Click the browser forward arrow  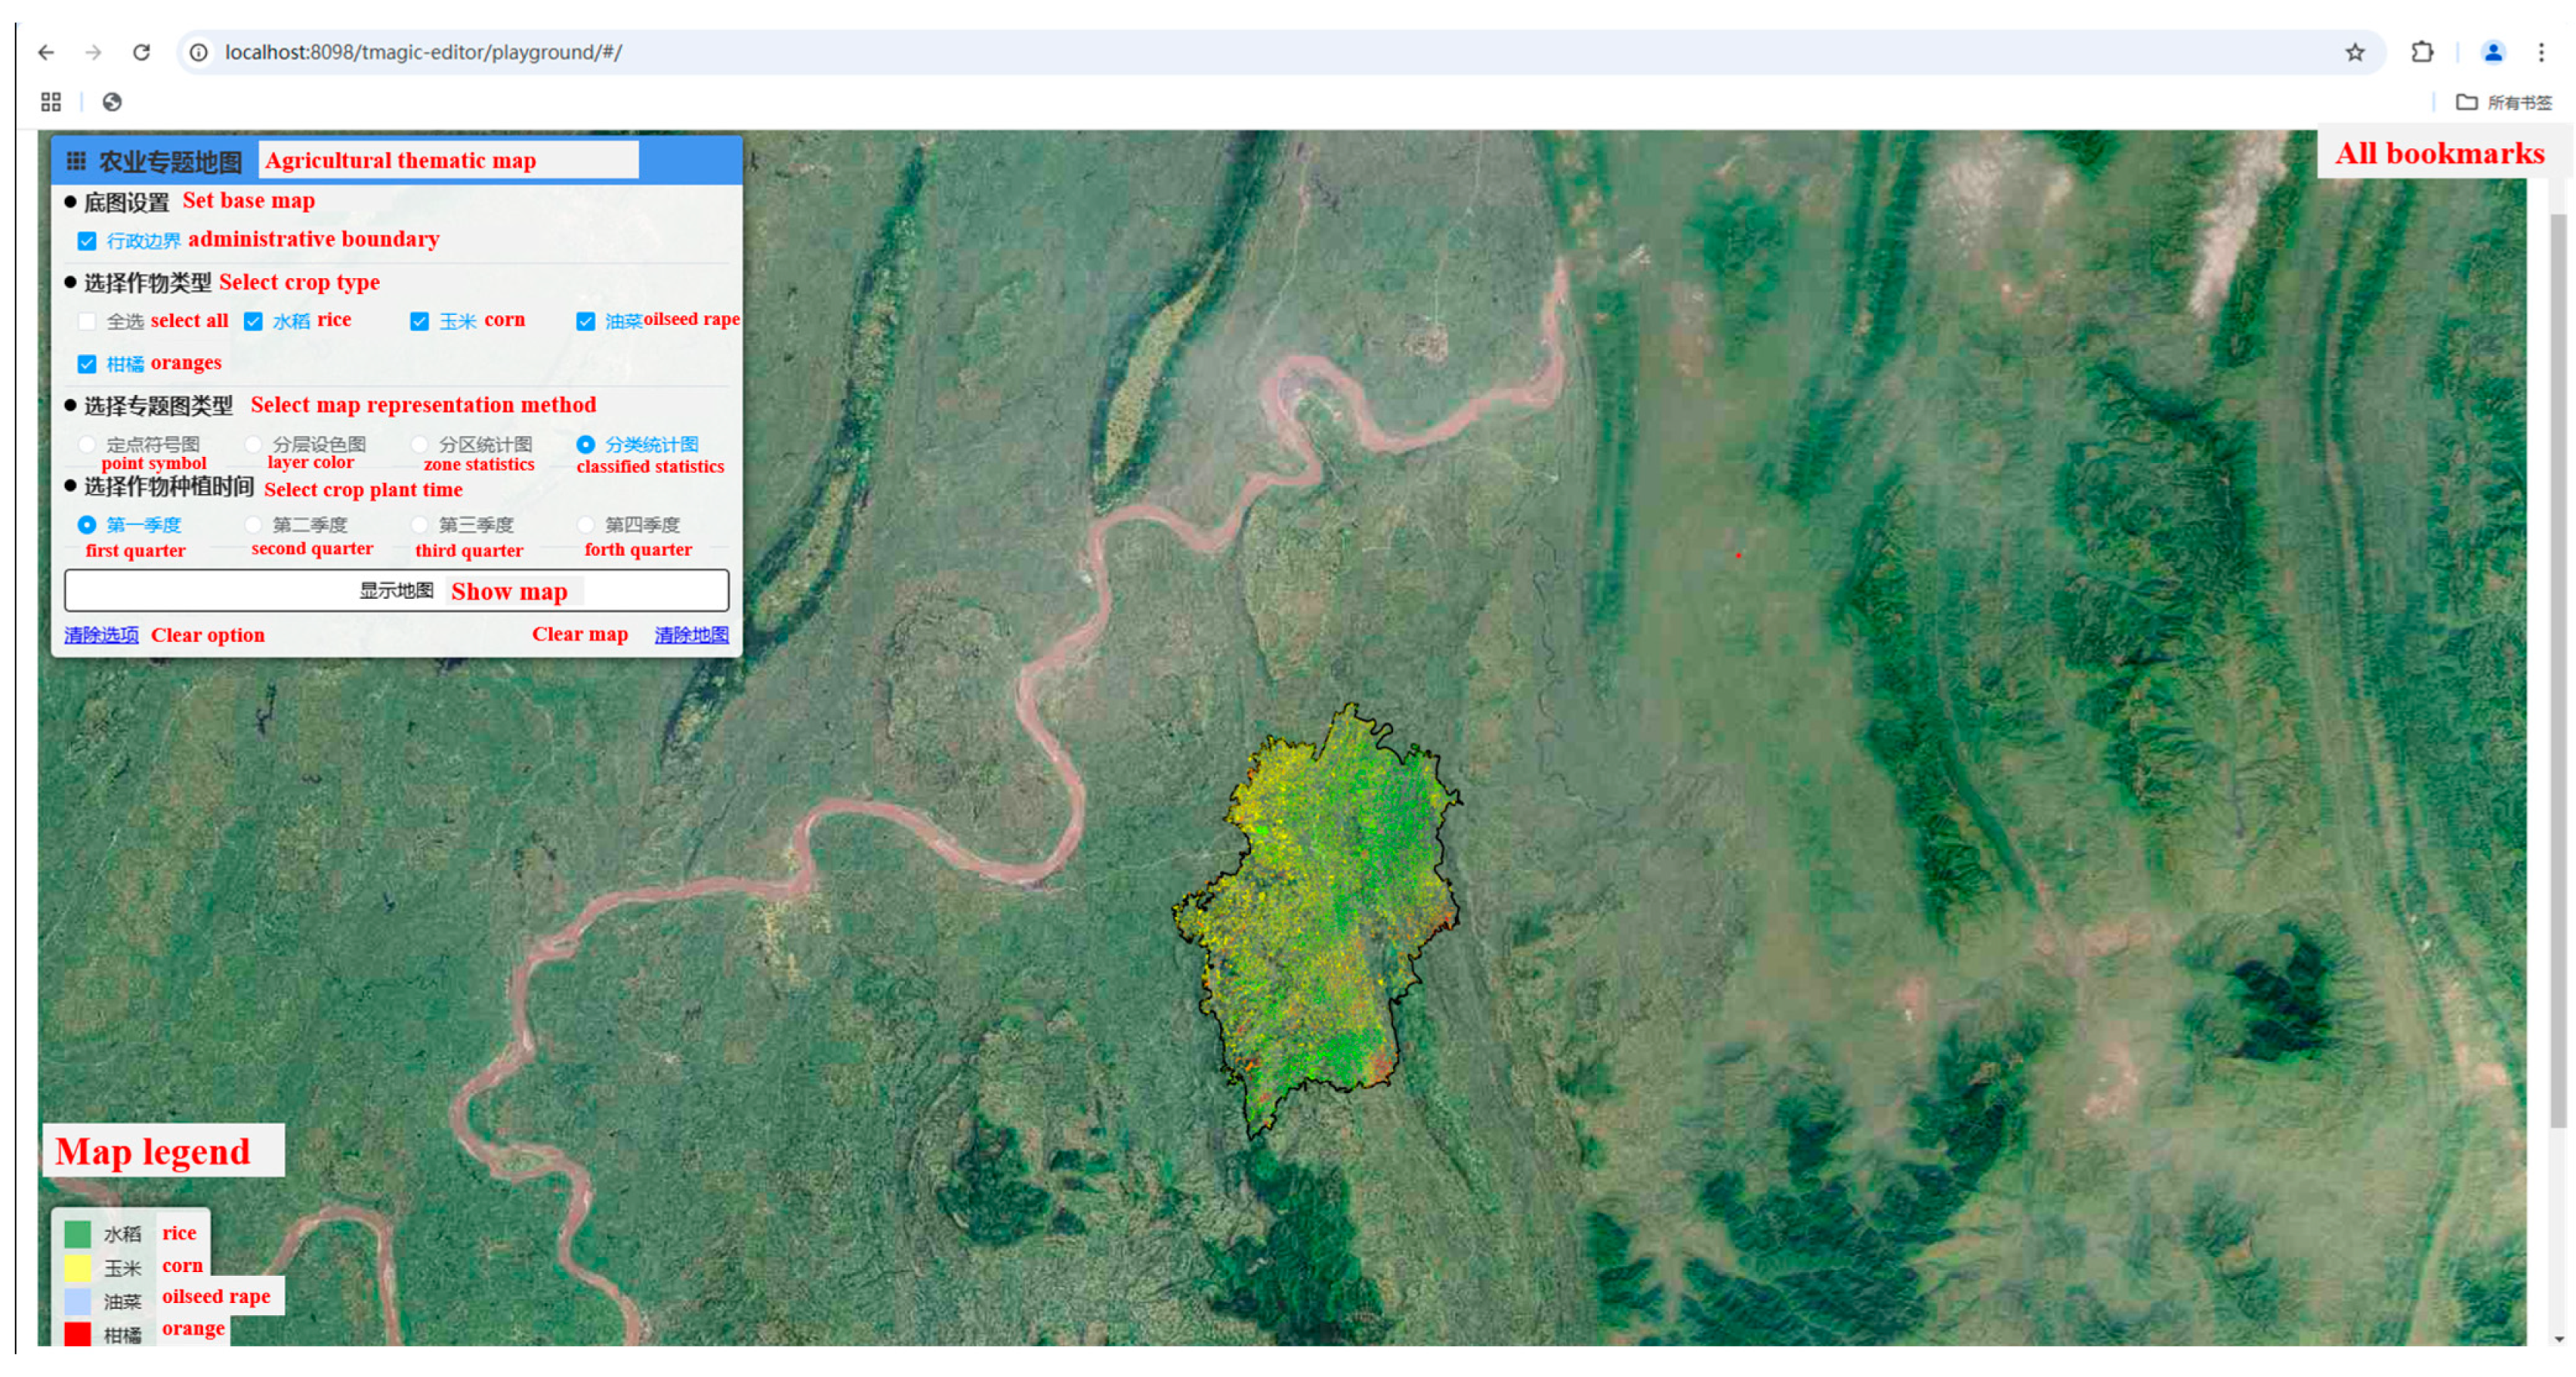[93, 52]
